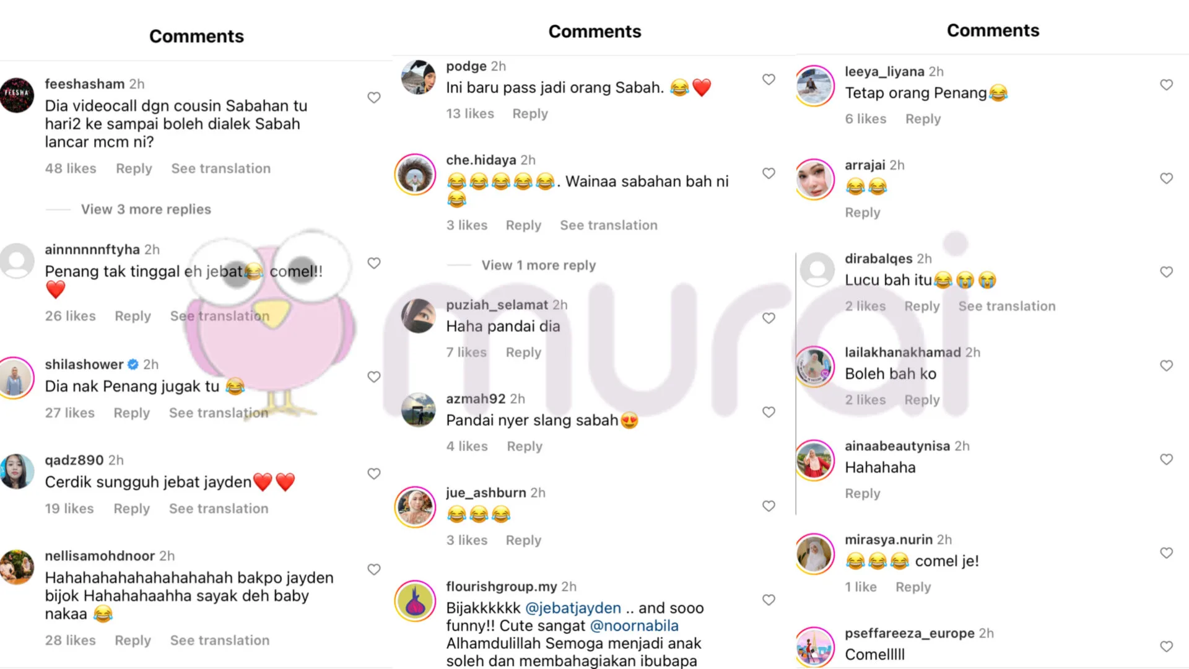Heart mirasya.nurin's comel je comment
This screenshot has height=669, width=1189.
click(x=1166, y=553)
